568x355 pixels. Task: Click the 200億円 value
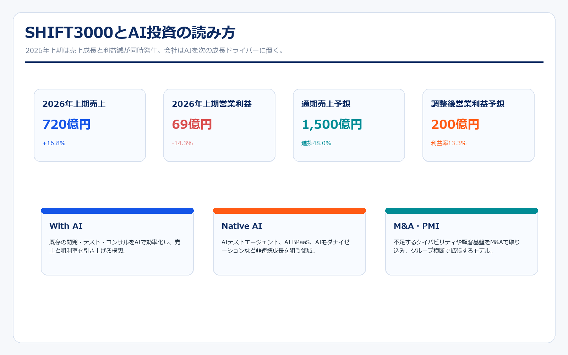455,124
